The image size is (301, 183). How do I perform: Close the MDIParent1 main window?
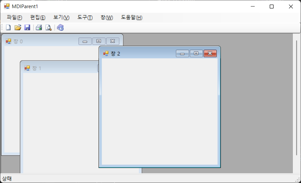coord(291,7)
